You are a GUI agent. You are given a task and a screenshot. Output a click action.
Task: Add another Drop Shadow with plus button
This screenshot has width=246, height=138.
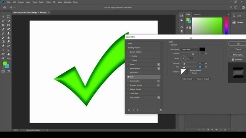159,98
